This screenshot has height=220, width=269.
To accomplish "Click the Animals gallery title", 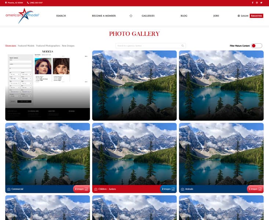I will (x=189, y=189).
